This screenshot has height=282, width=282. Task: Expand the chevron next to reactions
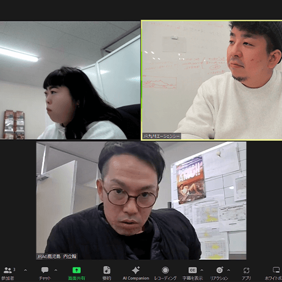tap(229, 270)
